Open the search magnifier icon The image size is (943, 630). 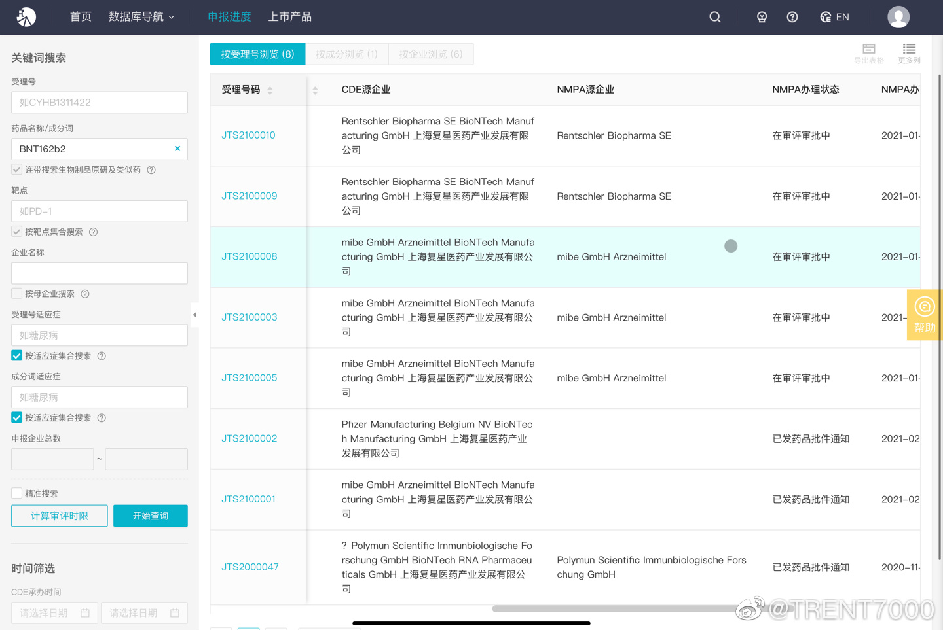715,17
